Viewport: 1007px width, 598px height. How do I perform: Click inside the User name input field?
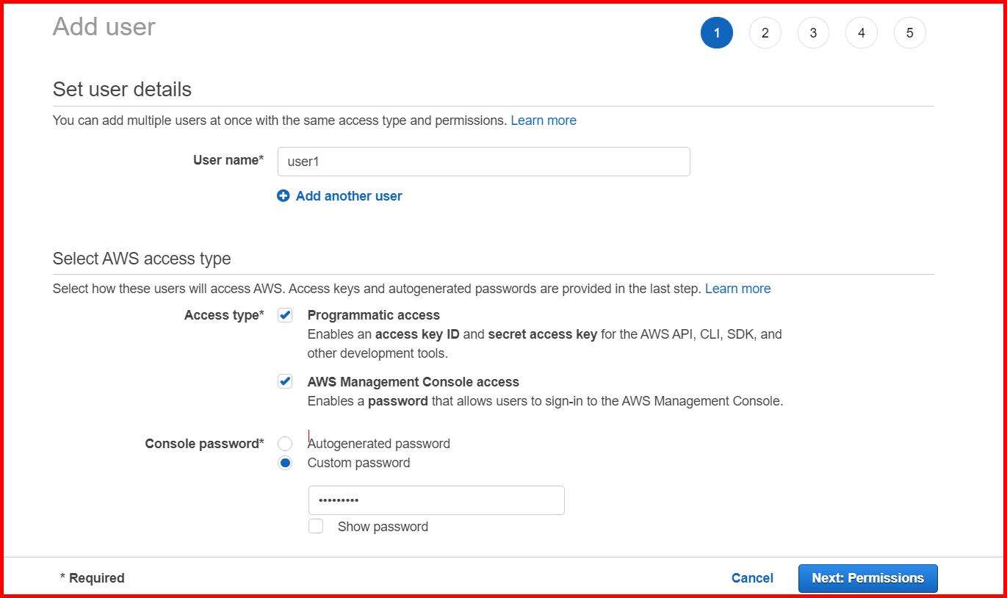[x=483, y=161]
